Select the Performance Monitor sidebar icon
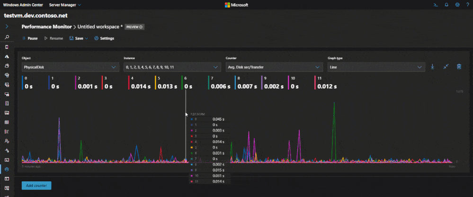This screenshot has width=473, height=197. 7,169
